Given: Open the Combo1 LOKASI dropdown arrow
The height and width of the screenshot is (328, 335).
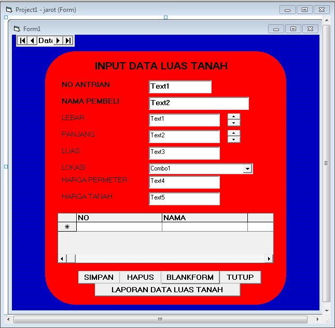Looking at the screenshot, I should [x=247, y=169].
